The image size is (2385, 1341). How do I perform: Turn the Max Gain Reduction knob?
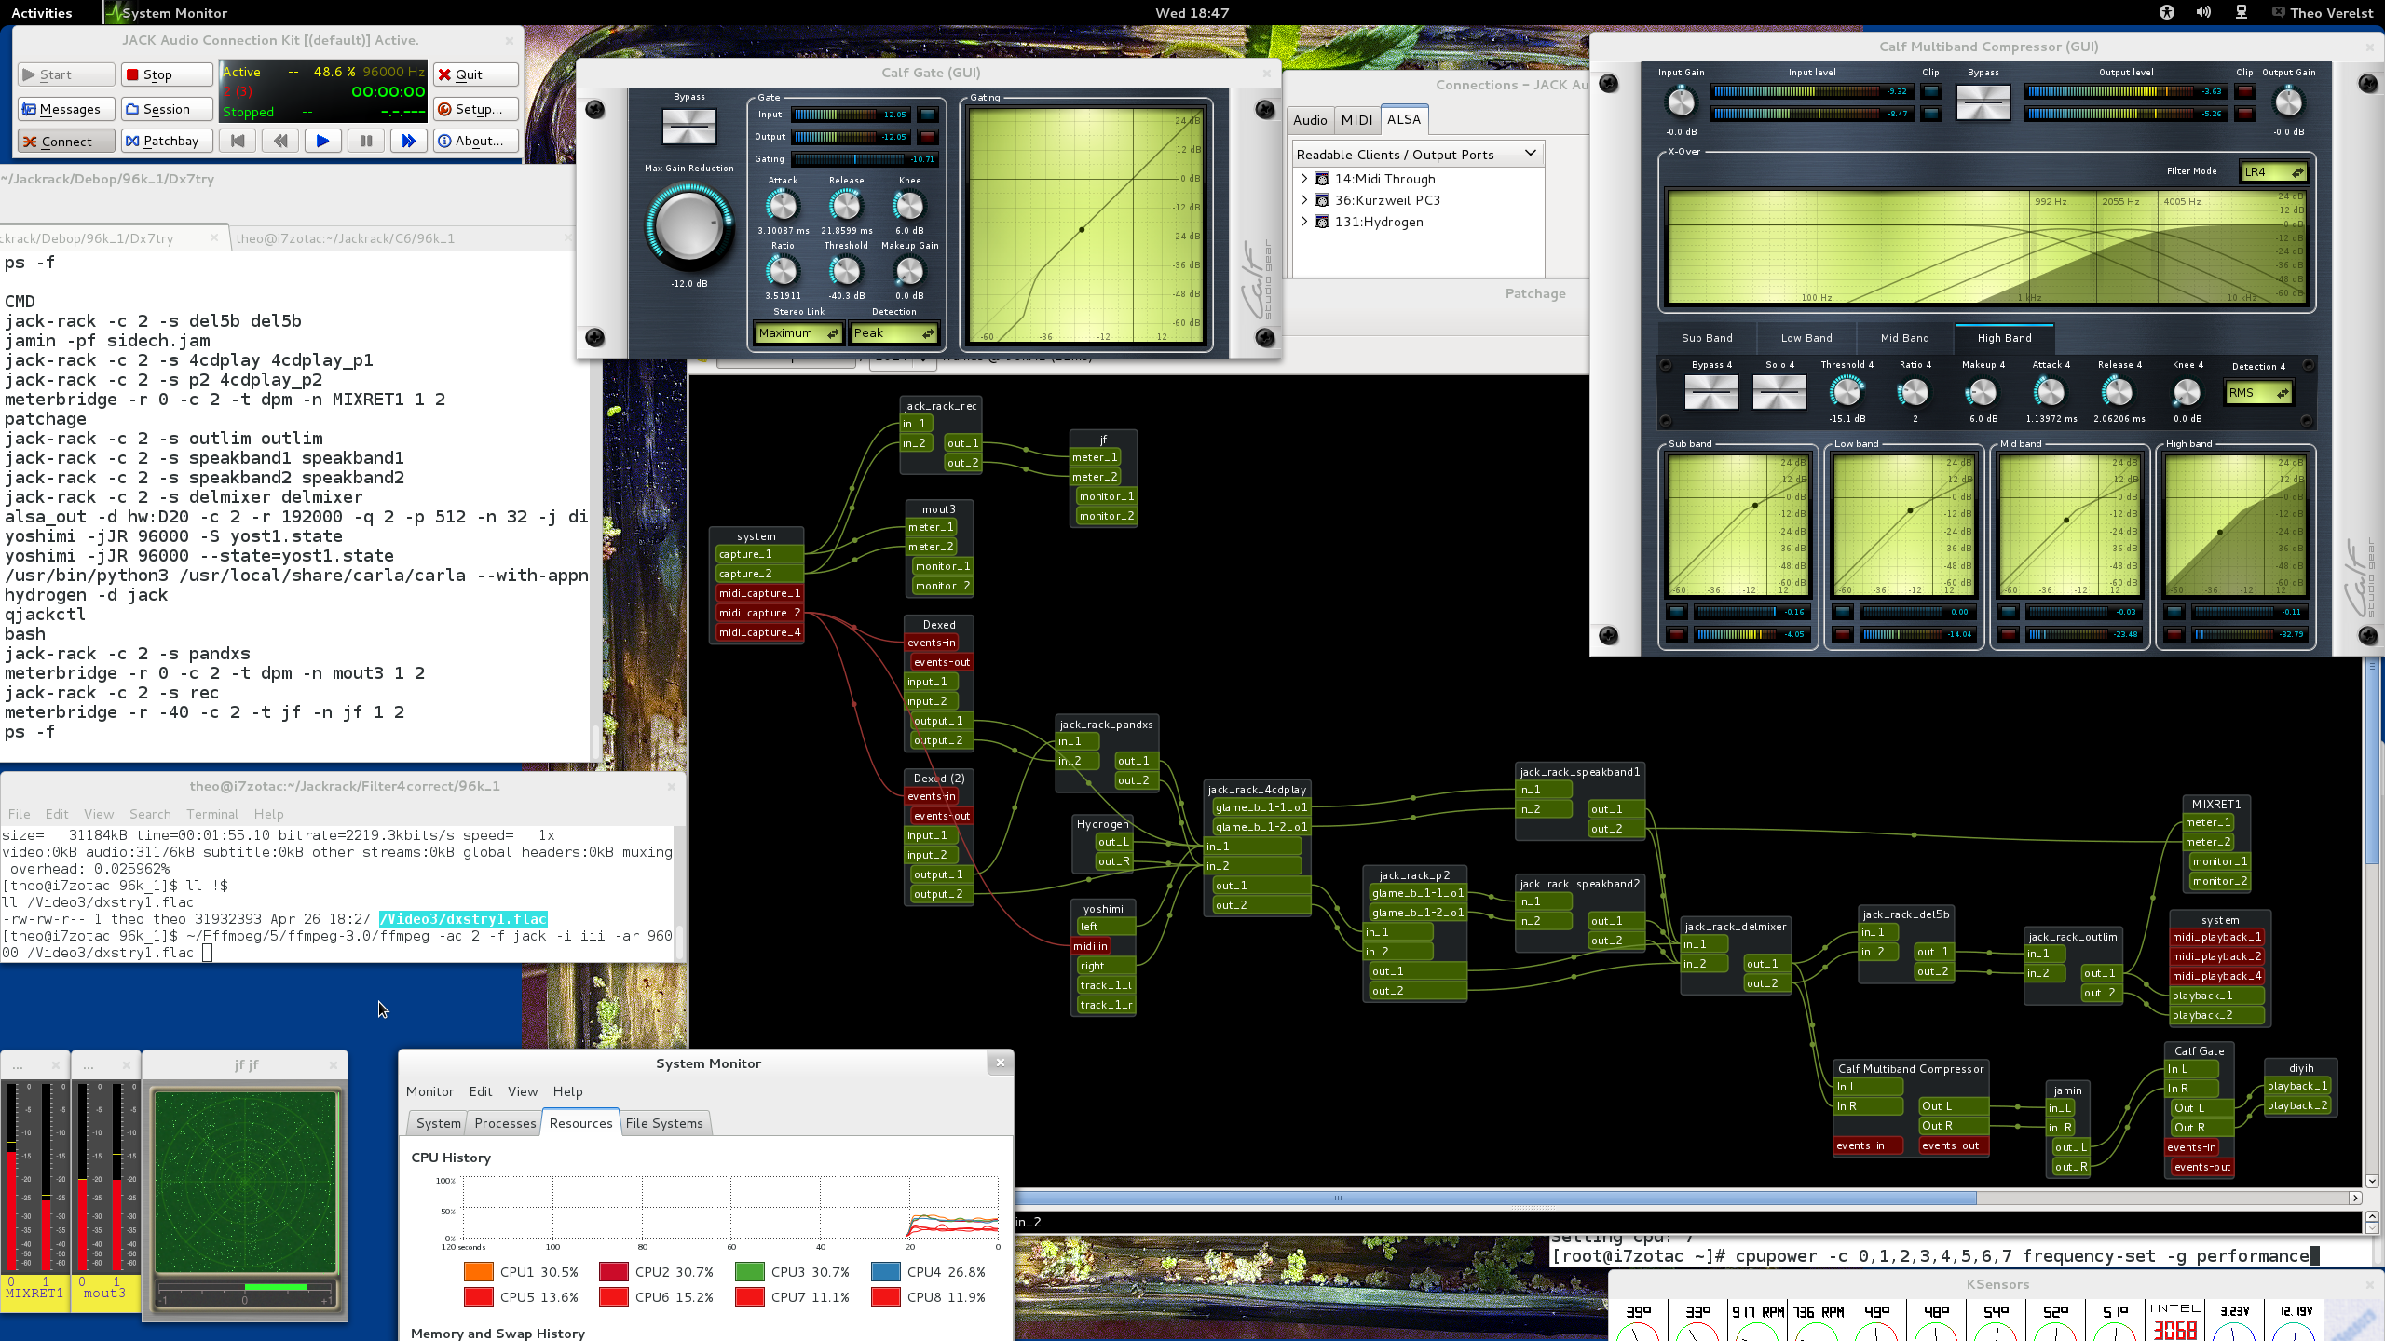point(688,224)
